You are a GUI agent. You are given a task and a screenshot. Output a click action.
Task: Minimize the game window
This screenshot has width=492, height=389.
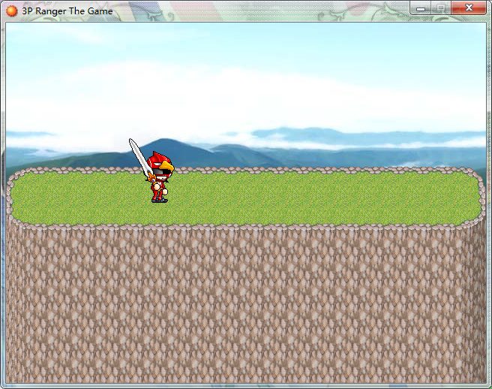point(421,8)
